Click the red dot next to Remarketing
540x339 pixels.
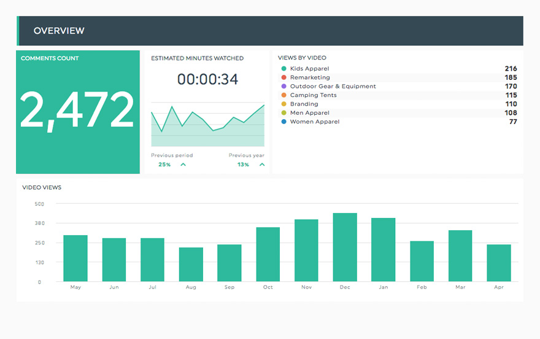coord(283,77)
